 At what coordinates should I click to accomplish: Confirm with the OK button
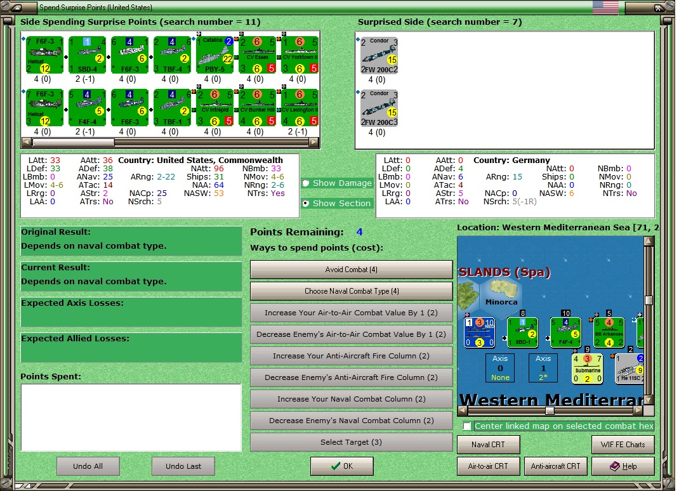(342, 466)
